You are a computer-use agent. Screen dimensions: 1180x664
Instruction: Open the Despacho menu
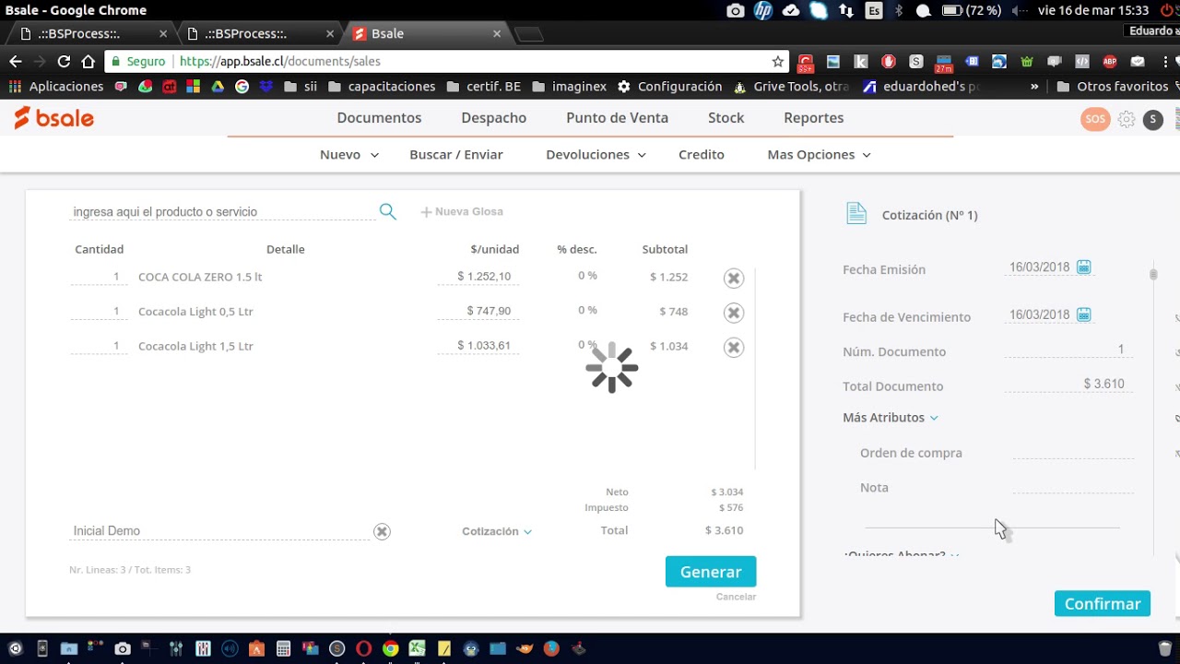pos(494,118)
